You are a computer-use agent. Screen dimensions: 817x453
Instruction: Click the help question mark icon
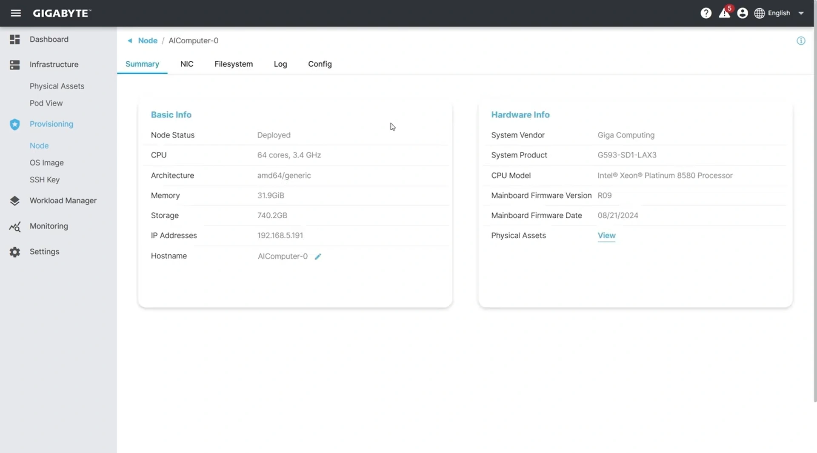706,13
